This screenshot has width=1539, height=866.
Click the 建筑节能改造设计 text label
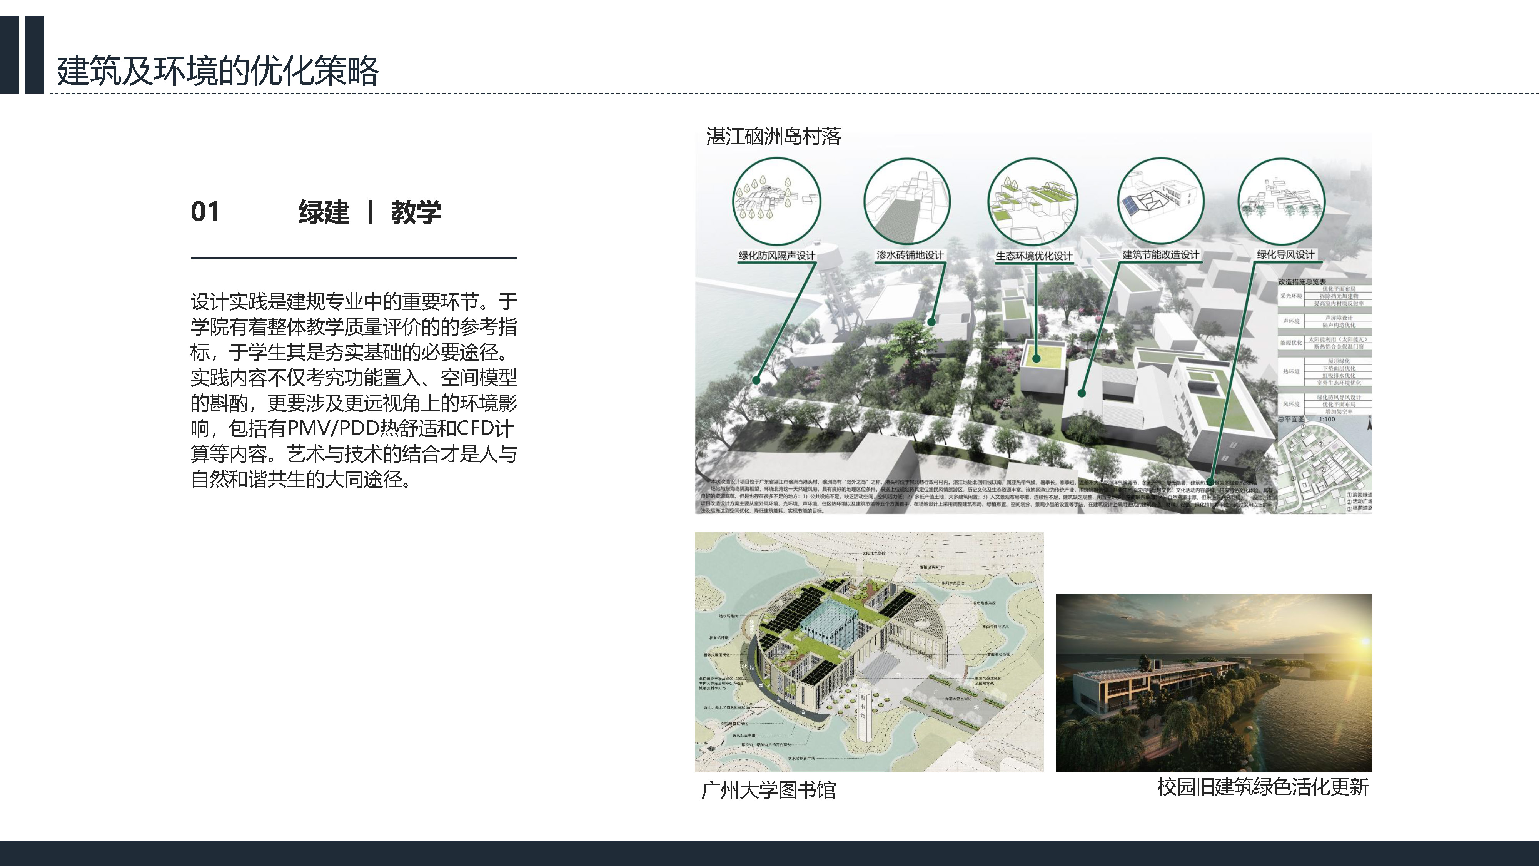[1160, 254]
